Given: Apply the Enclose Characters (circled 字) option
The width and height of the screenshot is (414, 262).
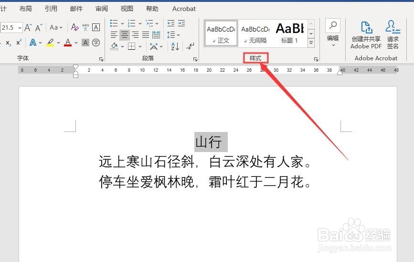Looking at the screenshot, I should point(96,43).
